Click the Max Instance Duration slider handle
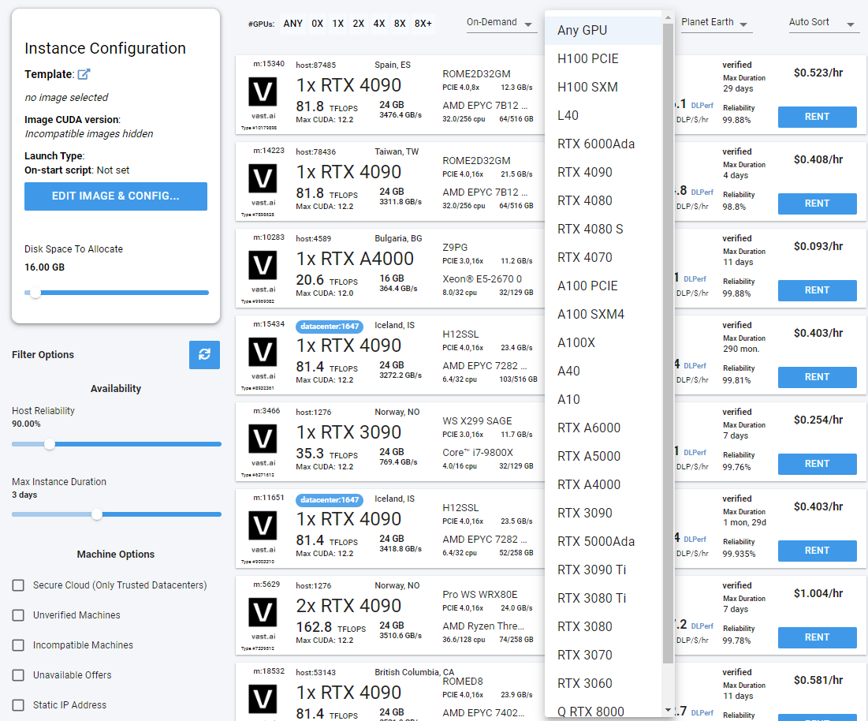 click(97, 514)
